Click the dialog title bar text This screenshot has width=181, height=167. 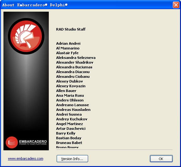tap(35, 5)
